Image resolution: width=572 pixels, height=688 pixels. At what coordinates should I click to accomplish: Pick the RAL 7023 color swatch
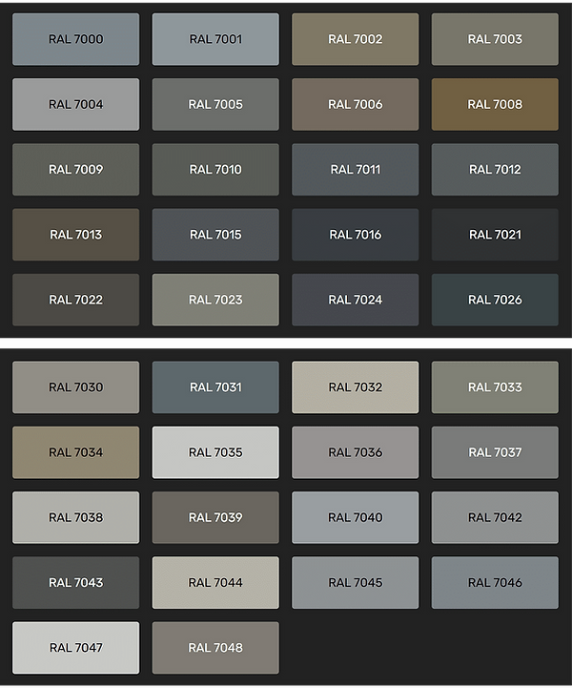[x=215, y=300]
